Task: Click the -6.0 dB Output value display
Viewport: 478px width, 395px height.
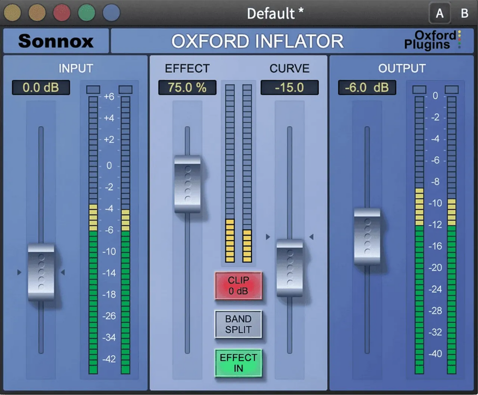Action: (x=366, y=88)
